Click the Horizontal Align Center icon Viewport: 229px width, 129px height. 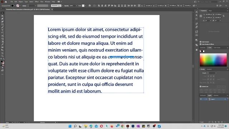tap(102, 6)
